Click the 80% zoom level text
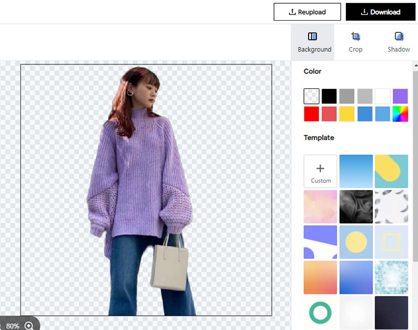 point(12,326)
